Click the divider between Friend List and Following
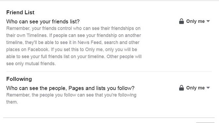This screenshot has width=219, height=123. point(109,71)
